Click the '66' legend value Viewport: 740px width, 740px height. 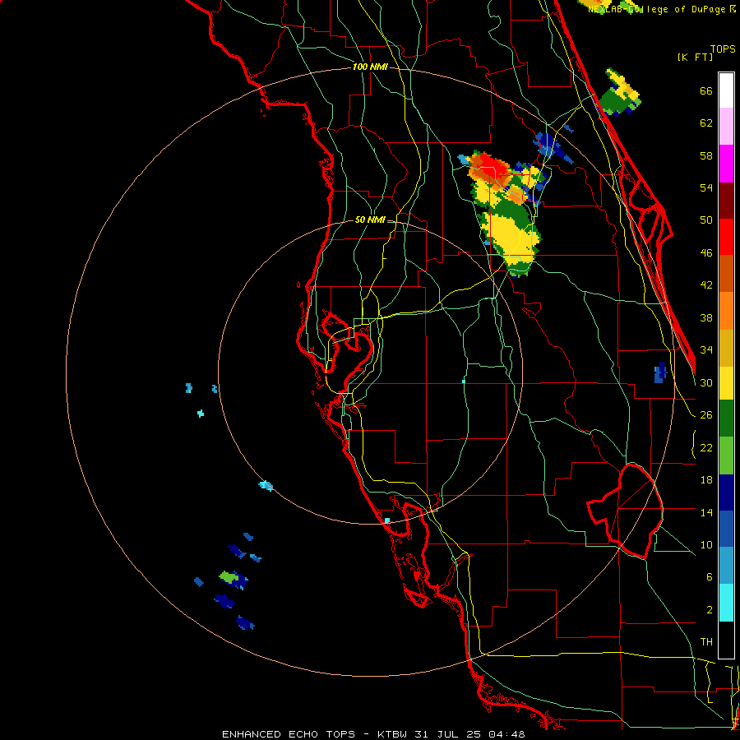706,90
